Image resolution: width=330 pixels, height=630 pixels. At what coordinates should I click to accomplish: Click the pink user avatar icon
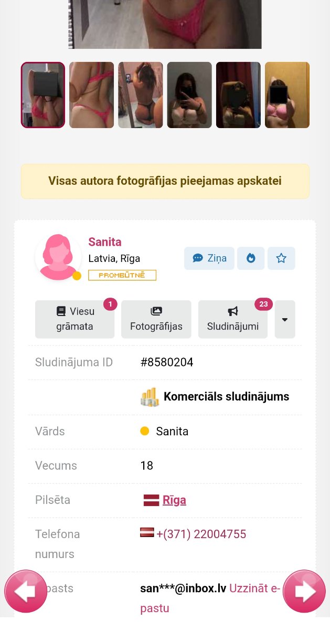pyautogui.click(x=58, y=257)
